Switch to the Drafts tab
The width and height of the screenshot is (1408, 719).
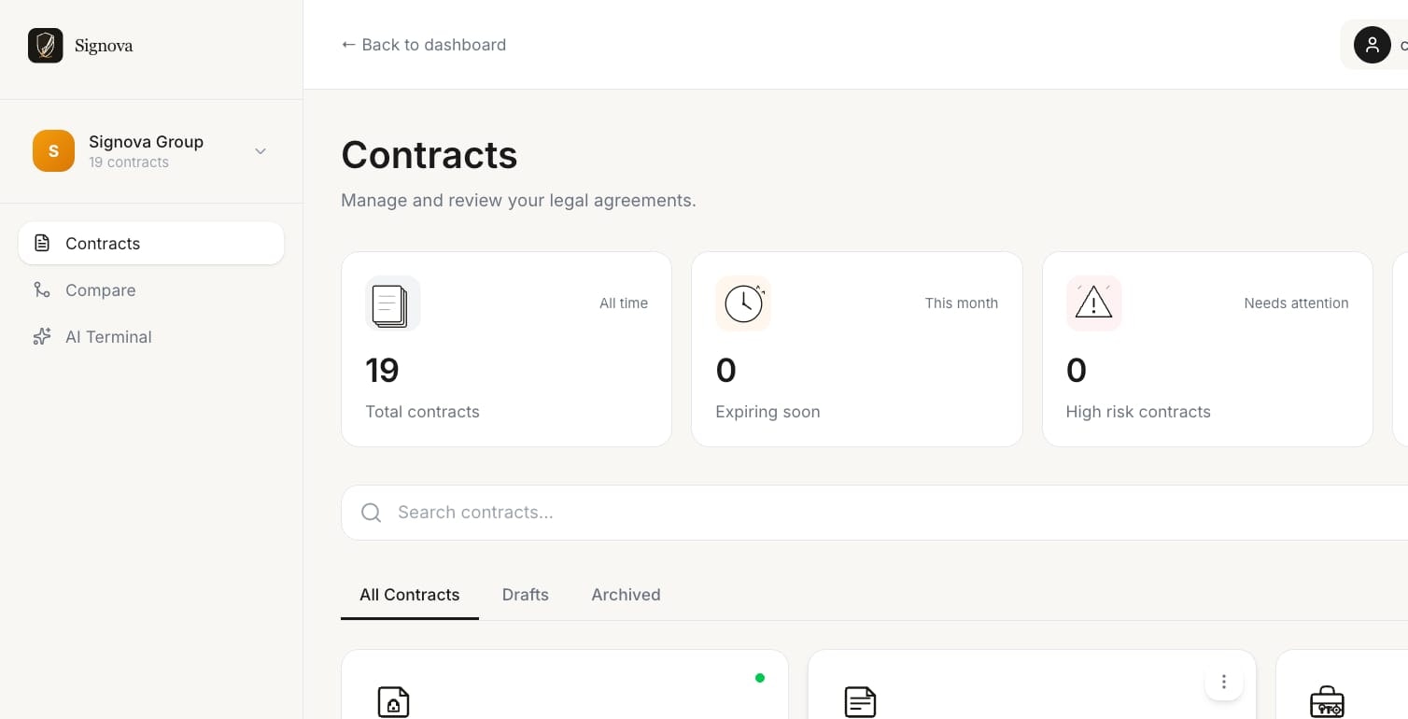[x=525, y=595]
